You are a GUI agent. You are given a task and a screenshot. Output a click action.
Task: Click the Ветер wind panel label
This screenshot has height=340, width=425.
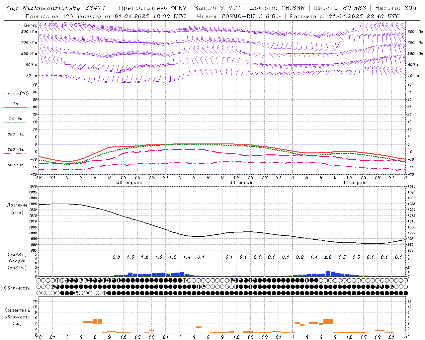pos(31,25)
